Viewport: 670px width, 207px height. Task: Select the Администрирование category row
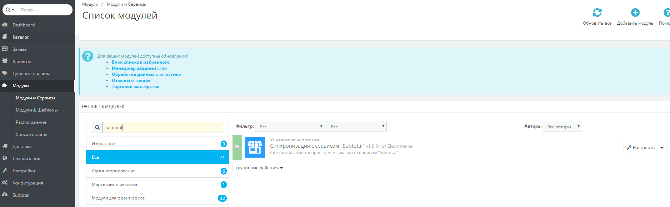157,171
